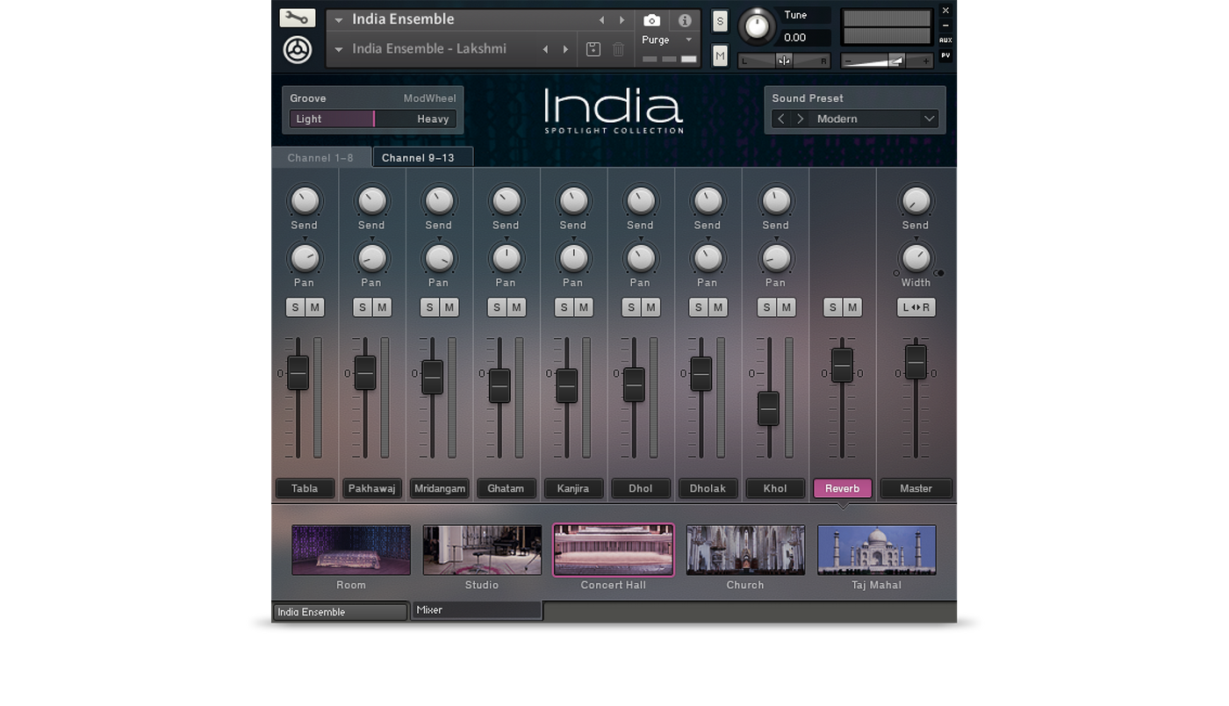Click the header L/R pan slider
1229x706 pixels.
784,61
